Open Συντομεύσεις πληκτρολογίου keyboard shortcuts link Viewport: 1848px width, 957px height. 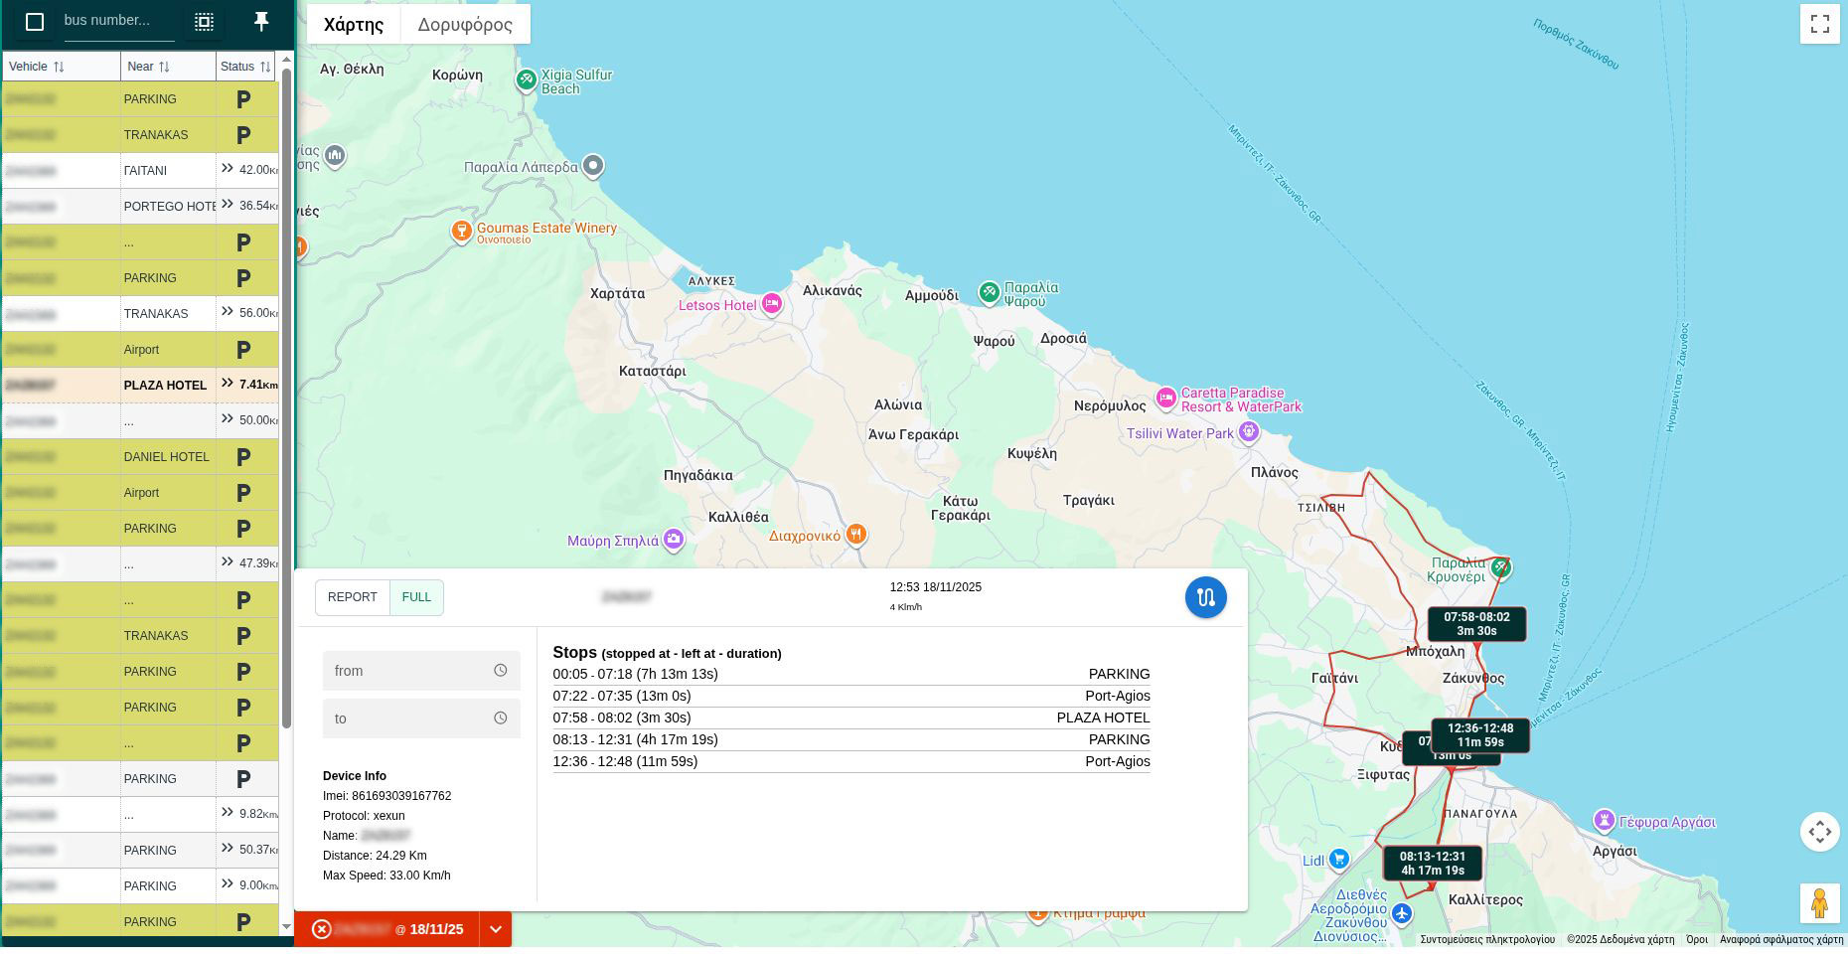(x=1487, y=939)
